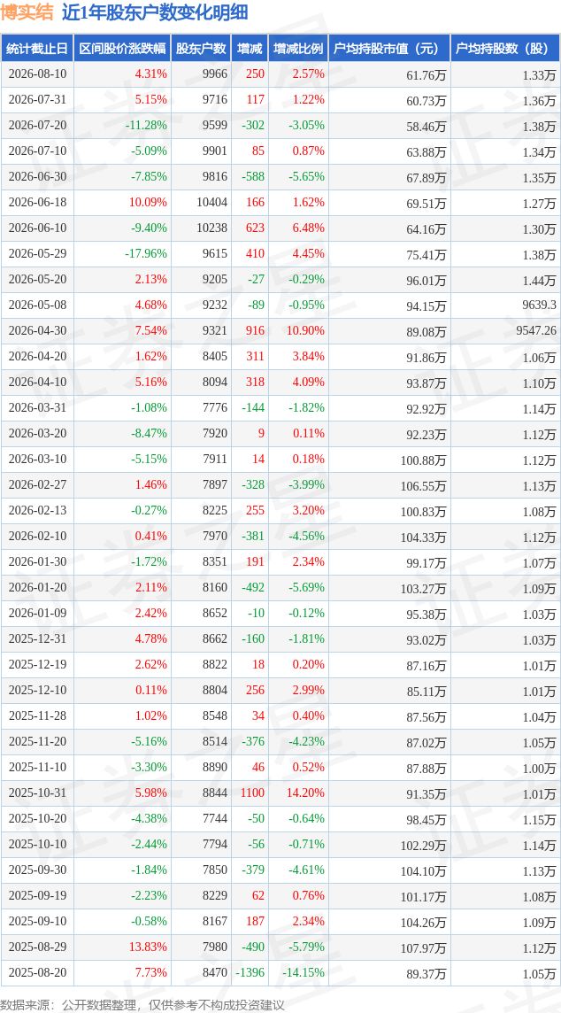
Task: Click the 增减 column header
Action: (x=250, y=49)
